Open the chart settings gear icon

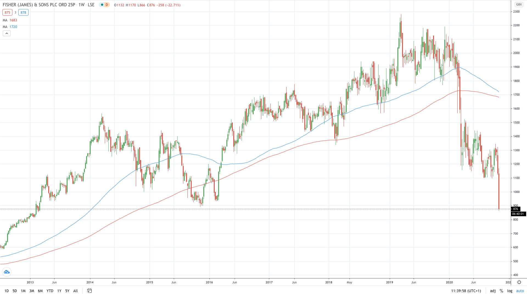pos(519,282)
